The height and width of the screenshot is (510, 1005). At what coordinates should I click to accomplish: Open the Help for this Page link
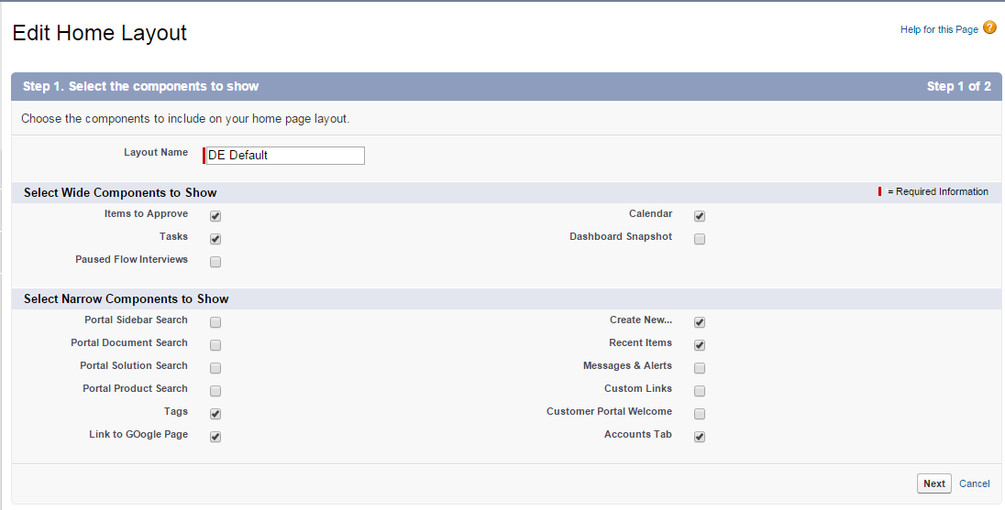click(939, 30)
